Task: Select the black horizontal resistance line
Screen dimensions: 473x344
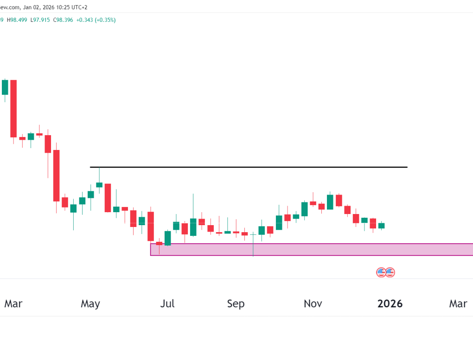Action: [x=248, y=167]
